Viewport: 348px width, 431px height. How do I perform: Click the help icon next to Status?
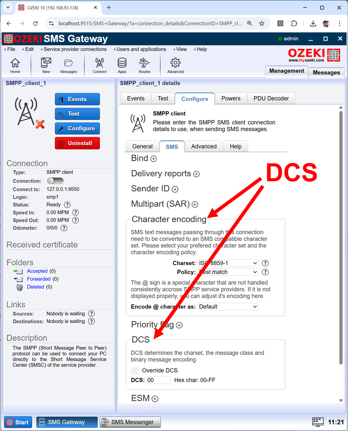click(68, 205)
